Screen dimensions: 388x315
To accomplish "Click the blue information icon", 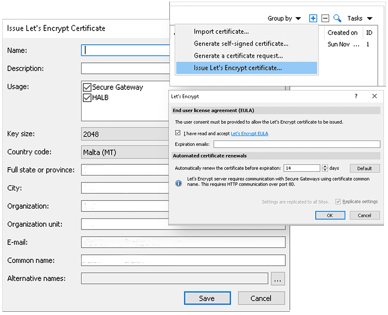I will pyautogui.click(x=179, y=183).
